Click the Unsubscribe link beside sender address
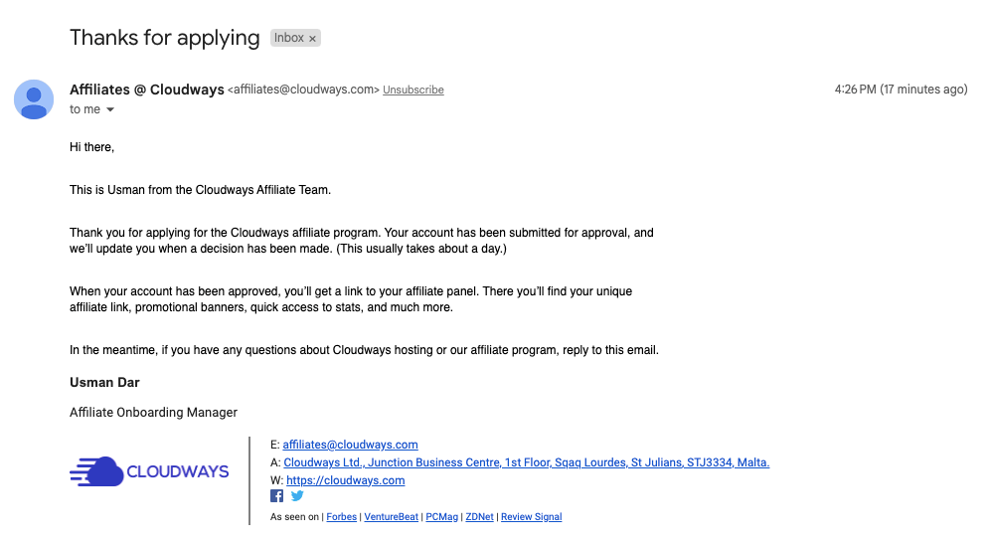The image size is (988, 546). (413, 90)
